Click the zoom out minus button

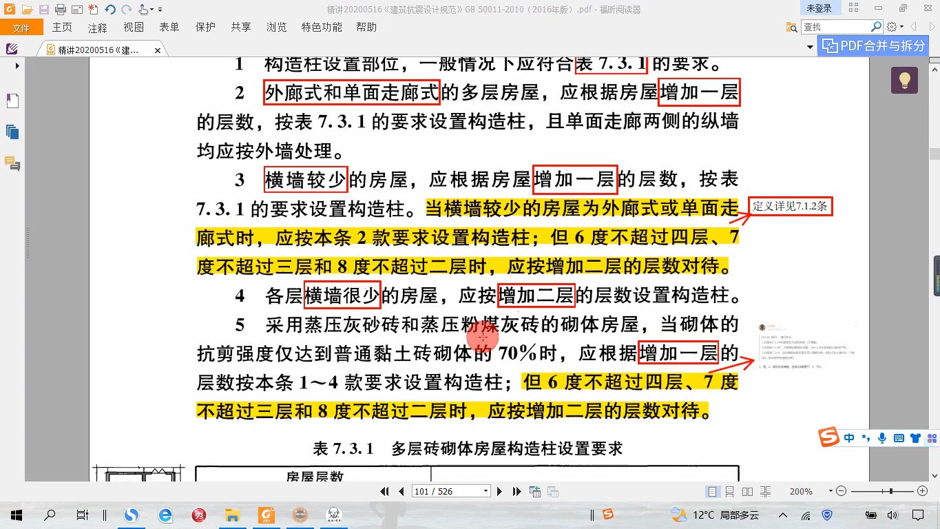tap(841, 491)
